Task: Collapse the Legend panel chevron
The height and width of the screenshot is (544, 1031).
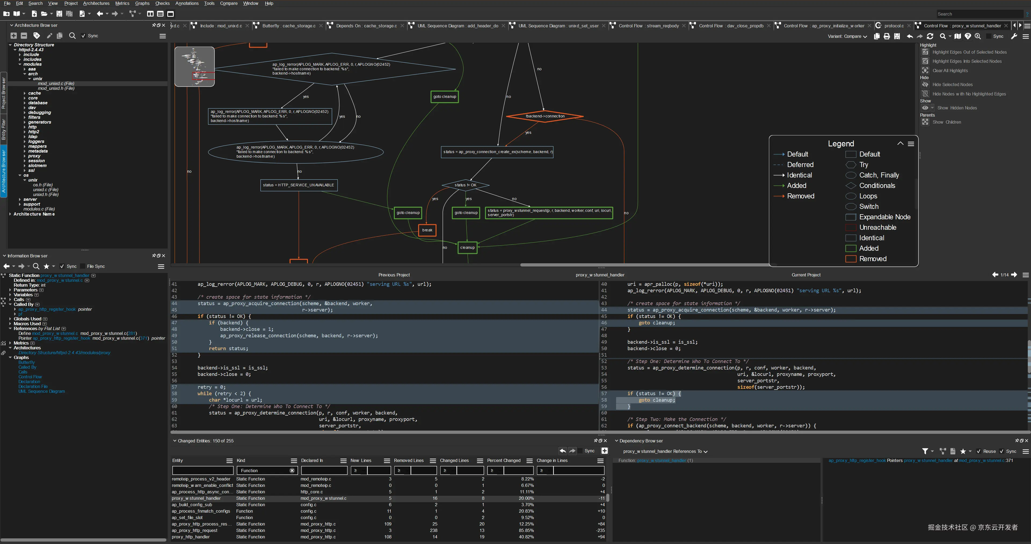Action: [900, 143]
